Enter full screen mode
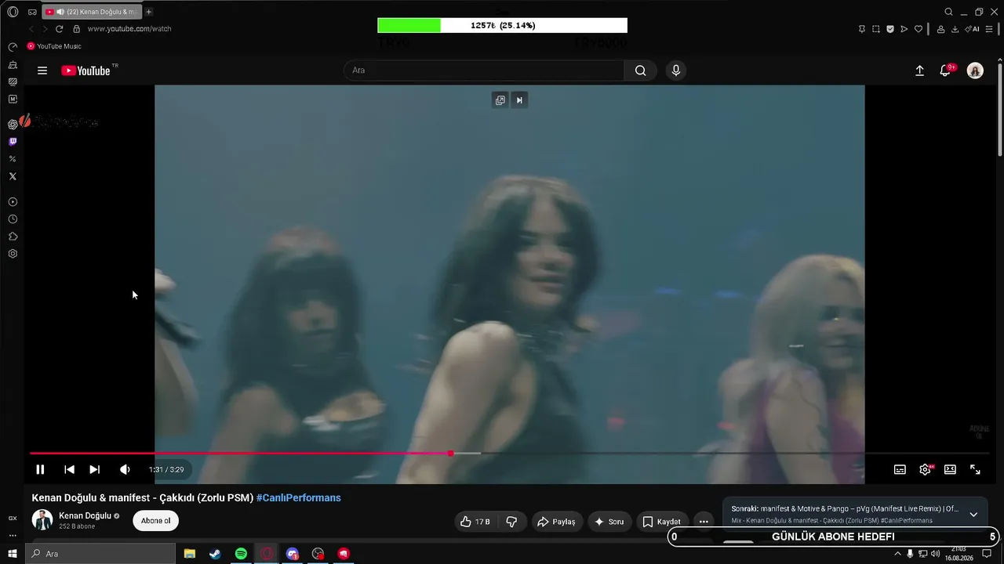The width and height of the screenshot is (1004, 564). click(975, 469)
